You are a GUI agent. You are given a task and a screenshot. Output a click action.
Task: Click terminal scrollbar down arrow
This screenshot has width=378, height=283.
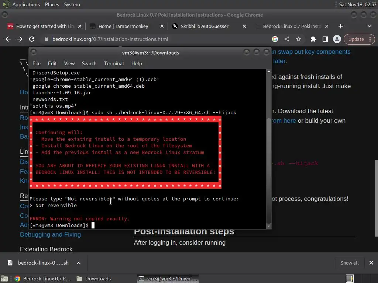click(x=269, y=227)
